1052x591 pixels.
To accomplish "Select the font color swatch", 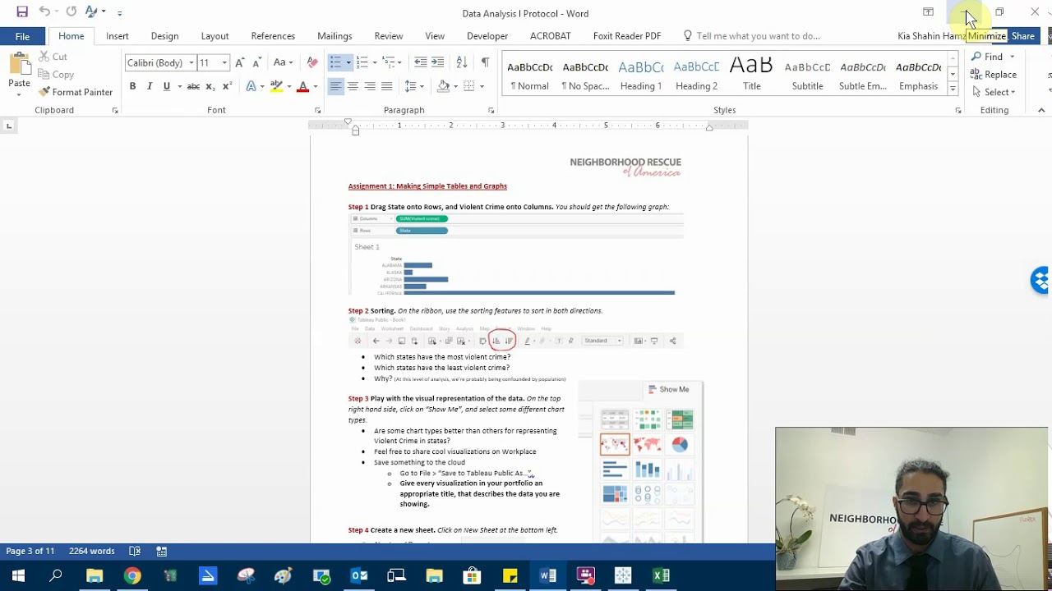I will 302,86.
